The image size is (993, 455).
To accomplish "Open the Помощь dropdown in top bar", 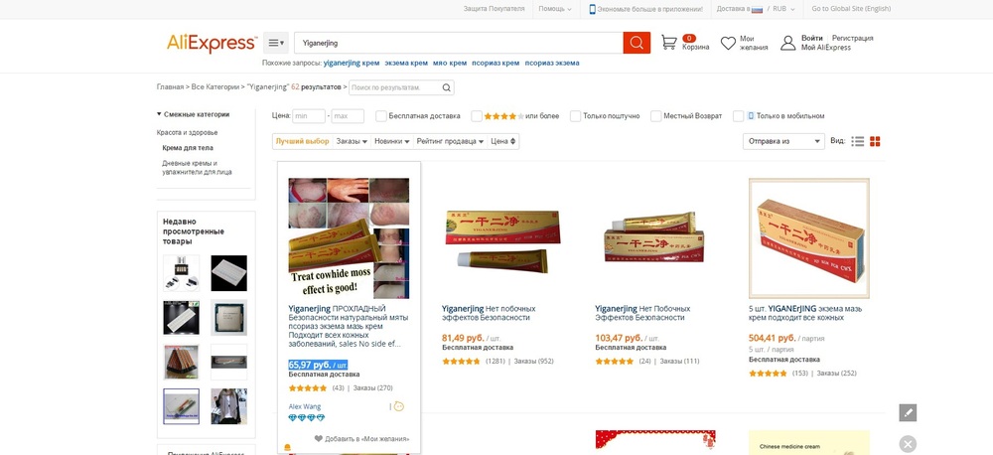I will tap(555, 9).
